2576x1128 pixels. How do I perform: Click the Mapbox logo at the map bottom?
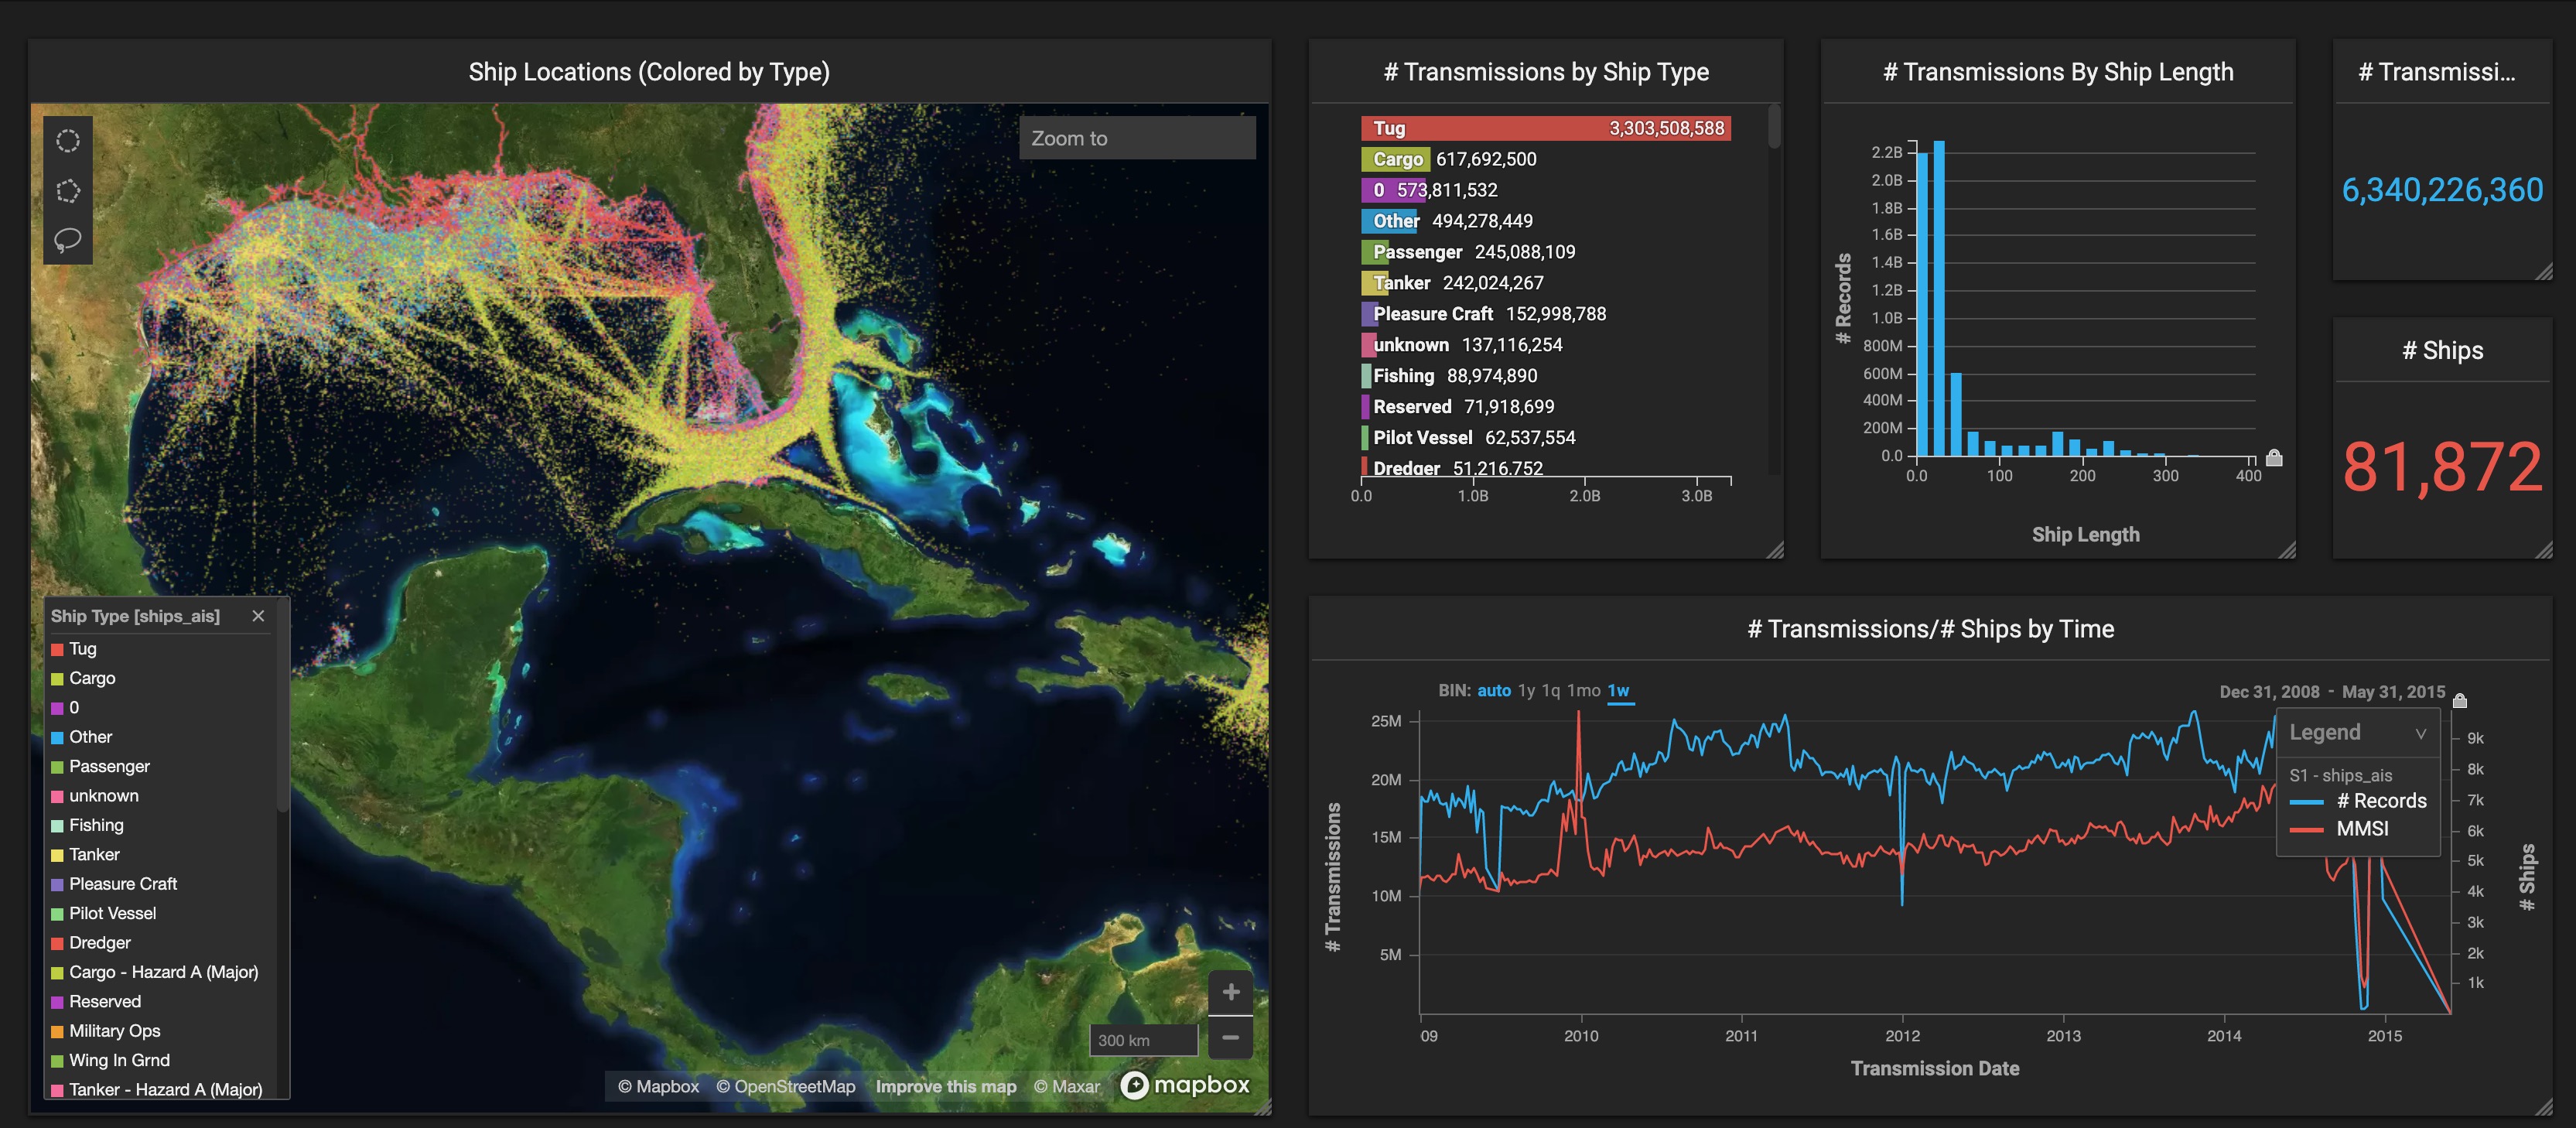(x=1185, y=1085)
